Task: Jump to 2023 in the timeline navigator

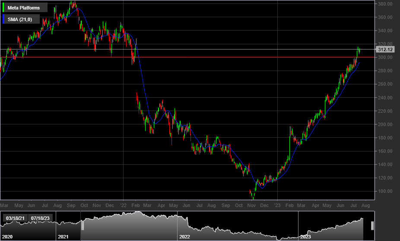Action: tap(305, 237)
